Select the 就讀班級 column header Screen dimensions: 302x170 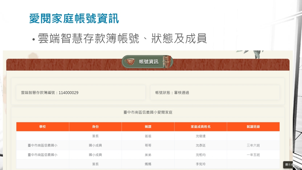tap(253, 127)
